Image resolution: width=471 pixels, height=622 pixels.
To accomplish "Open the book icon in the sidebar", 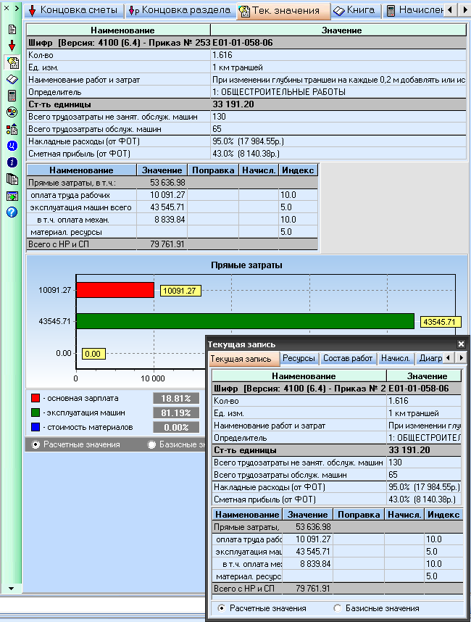I will coord(12,79).
